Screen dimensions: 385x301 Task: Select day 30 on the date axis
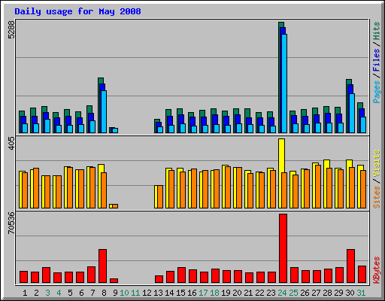tap(350, 293)
